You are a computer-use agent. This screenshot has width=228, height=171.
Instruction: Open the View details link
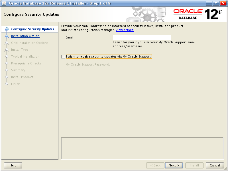click(125, 30)
